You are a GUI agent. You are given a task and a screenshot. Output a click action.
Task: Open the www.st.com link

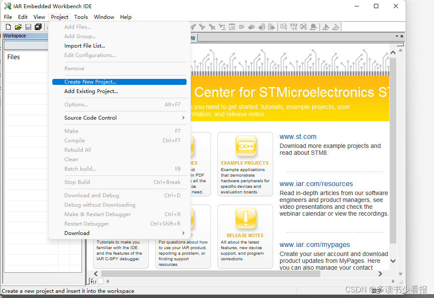pos(298,136)
